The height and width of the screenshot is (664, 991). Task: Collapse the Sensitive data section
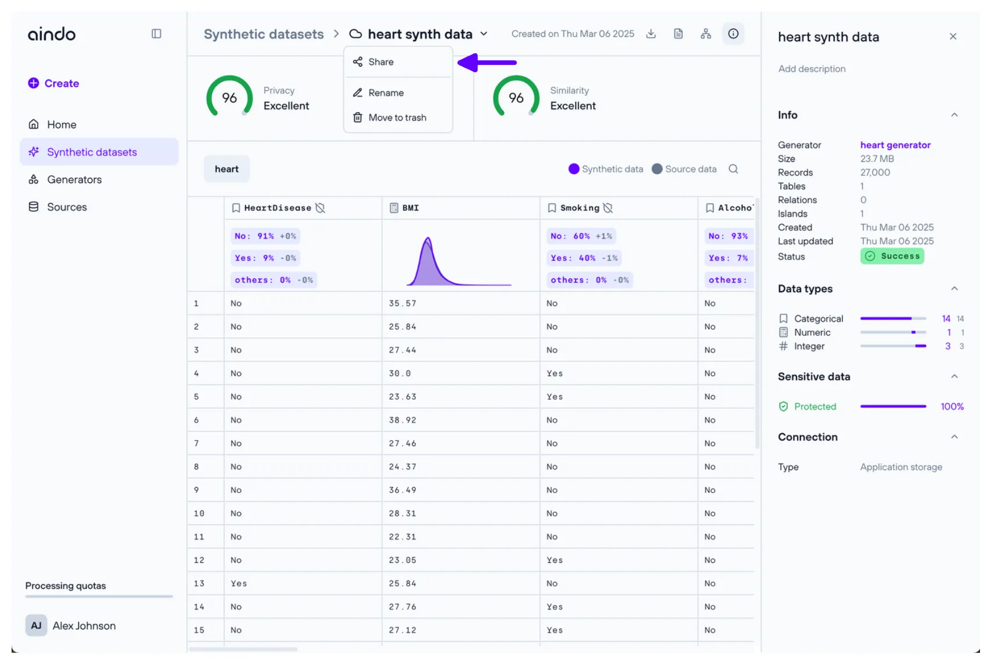(954, 377)
